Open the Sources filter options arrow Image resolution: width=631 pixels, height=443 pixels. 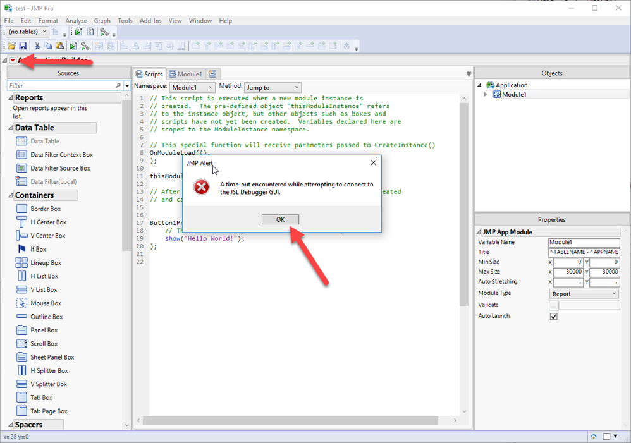pyautogui.click(x=127, y=86)
